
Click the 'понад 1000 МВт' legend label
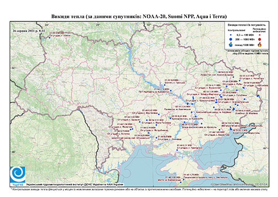tap(244, 44)
